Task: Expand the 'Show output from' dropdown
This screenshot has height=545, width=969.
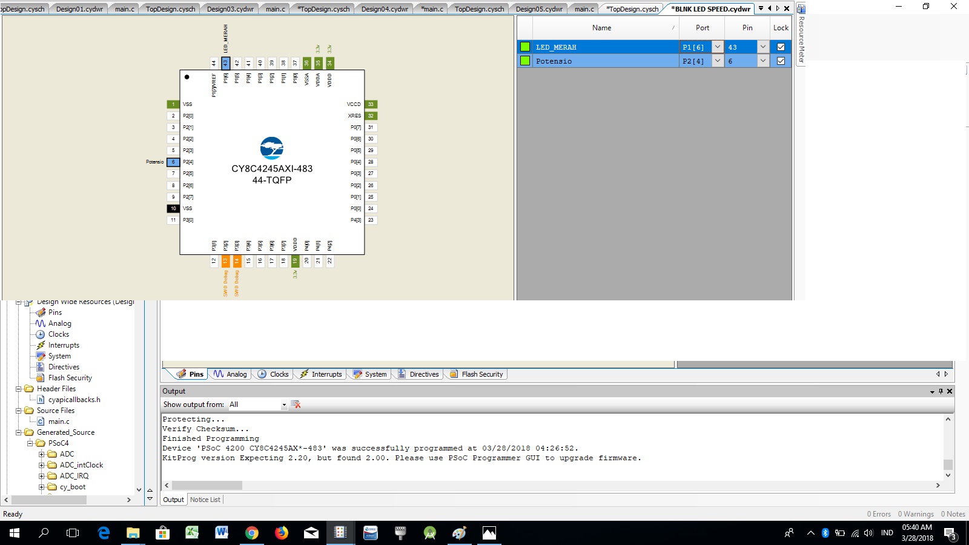Action: [x=283, y=405]
